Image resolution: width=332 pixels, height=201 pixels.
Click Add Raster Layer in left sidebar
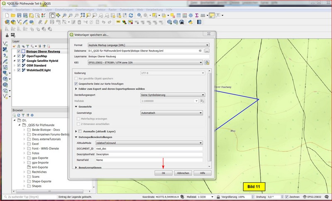point(5,50)
